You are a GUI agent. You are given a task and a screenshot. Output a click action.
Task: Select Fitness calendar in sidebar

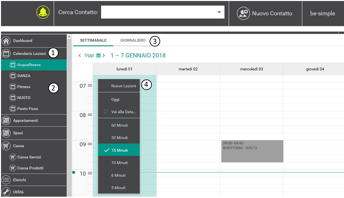(x=34, y=87)
